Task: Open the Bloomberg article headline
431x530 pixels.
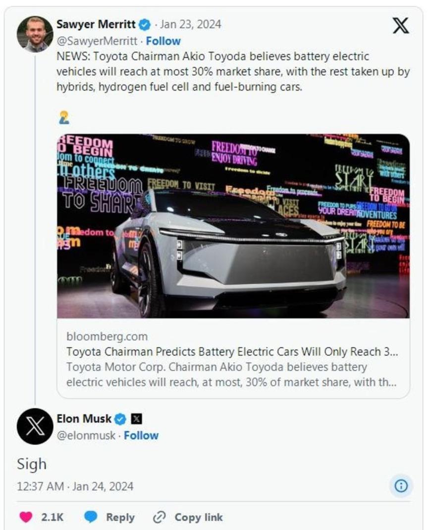Action: pos(232,352)
